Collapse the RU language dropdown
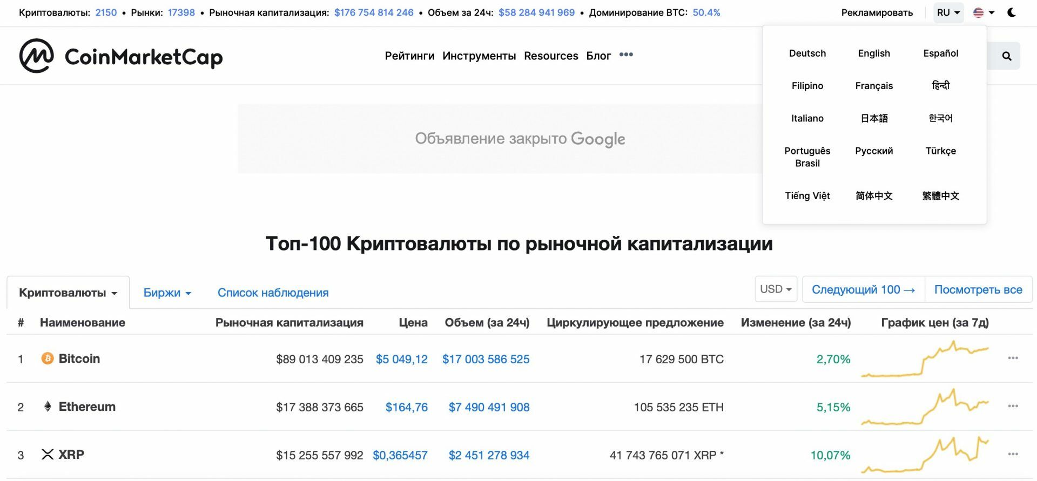1037x481 pixels. tap(948, 12)
